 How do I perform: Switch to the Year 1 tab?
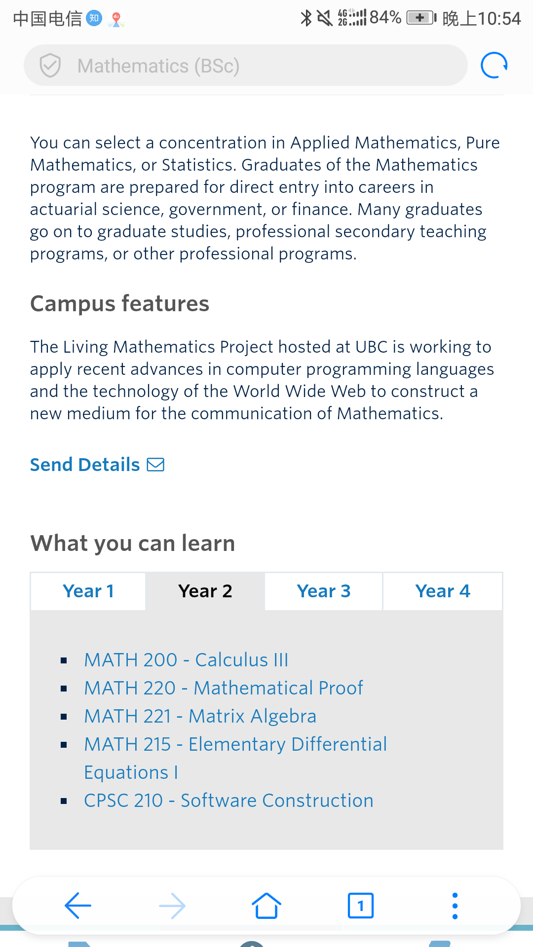[88, 591]
